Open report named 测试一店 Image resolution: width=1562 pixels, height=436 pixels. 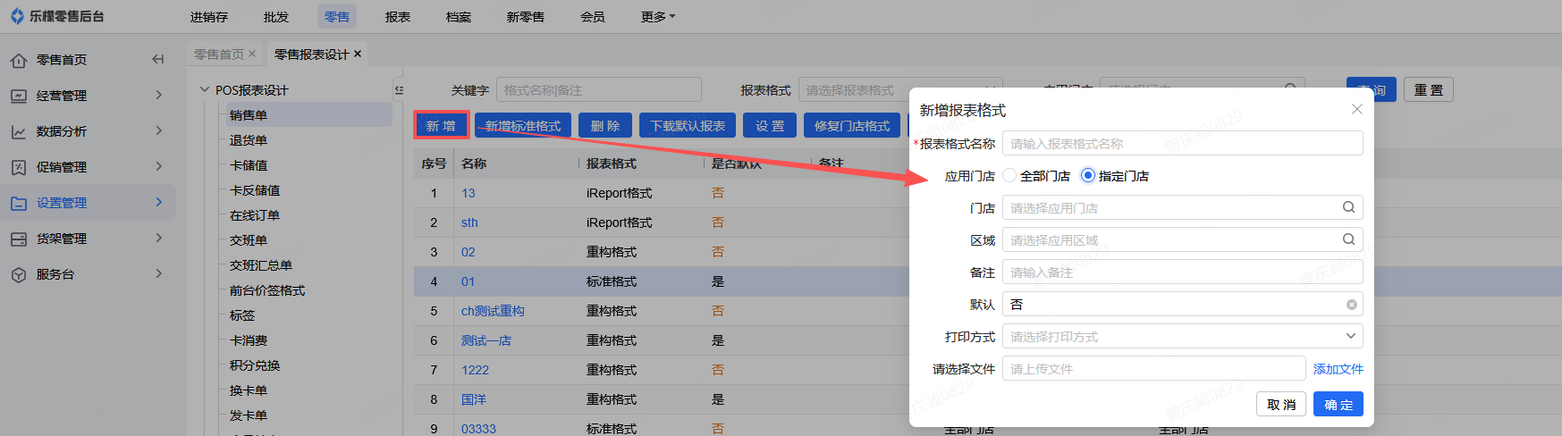point(486,340)
